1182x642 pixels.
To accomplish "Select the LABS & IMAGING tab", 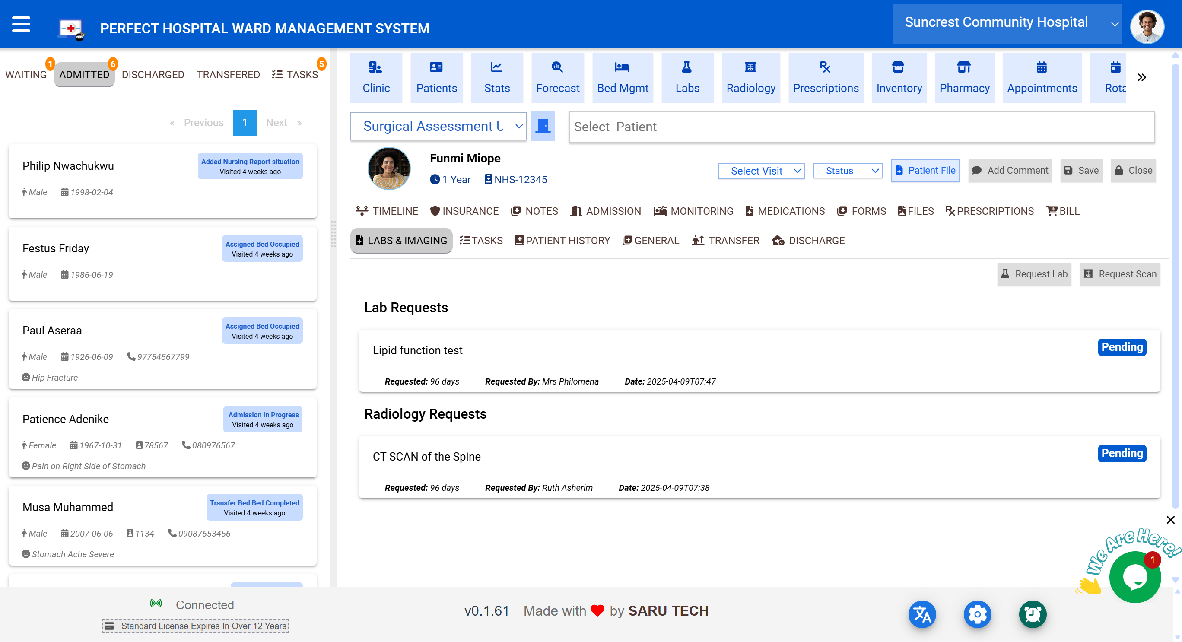I will point(401,241).
